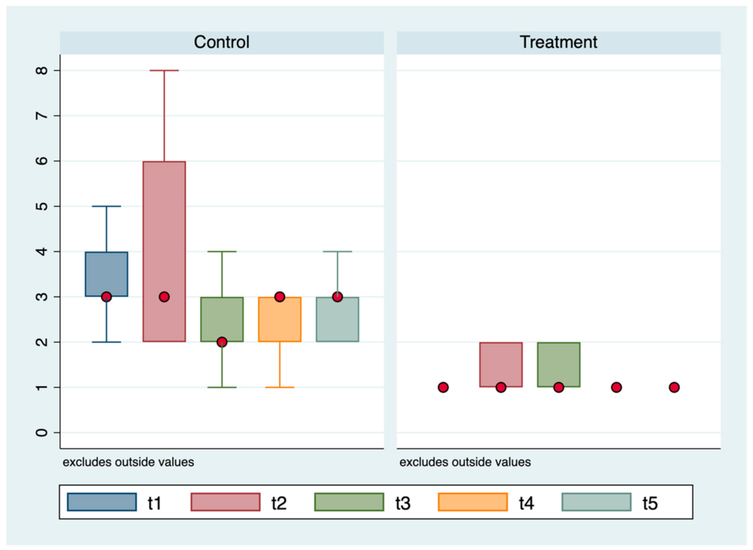Select the Control panel title

pos(222,43)
